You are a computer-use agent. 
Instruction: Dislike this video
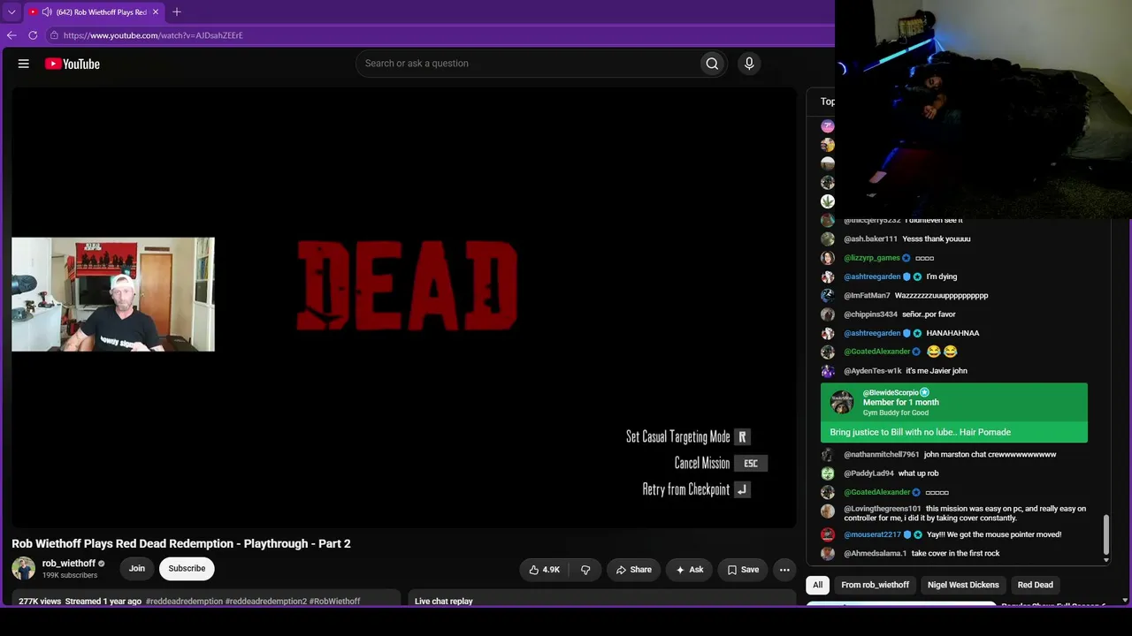pos(585,570)
